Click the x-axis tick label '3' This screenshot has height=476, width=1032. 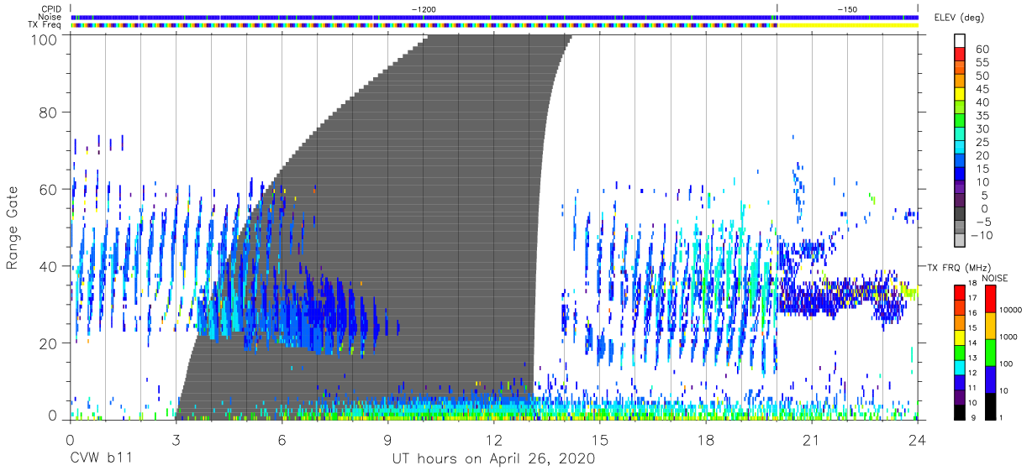point(176,441)
